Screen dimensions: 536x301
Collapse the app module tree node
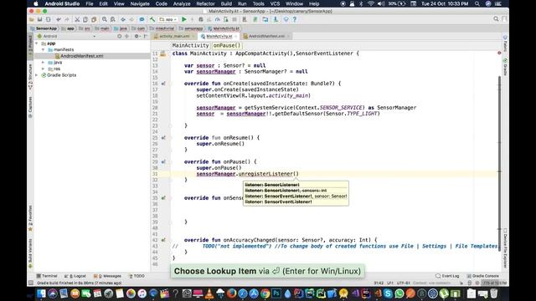coord(37,43)
